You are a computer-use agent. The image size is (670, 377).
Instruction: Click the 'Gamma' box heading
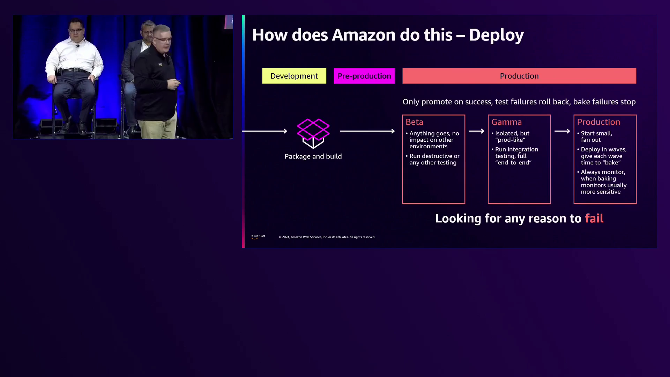click(506, 122)
